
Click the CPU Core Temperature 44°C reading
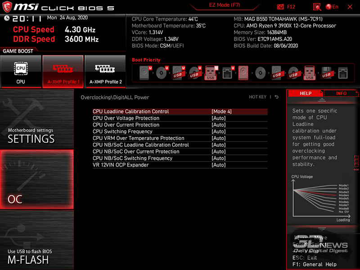click(x=165, y=19)
